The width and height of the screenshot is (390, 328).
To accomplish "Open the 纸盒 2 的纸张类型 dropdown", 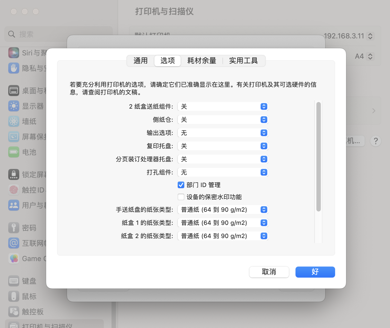I will click(x=223, y=236).
